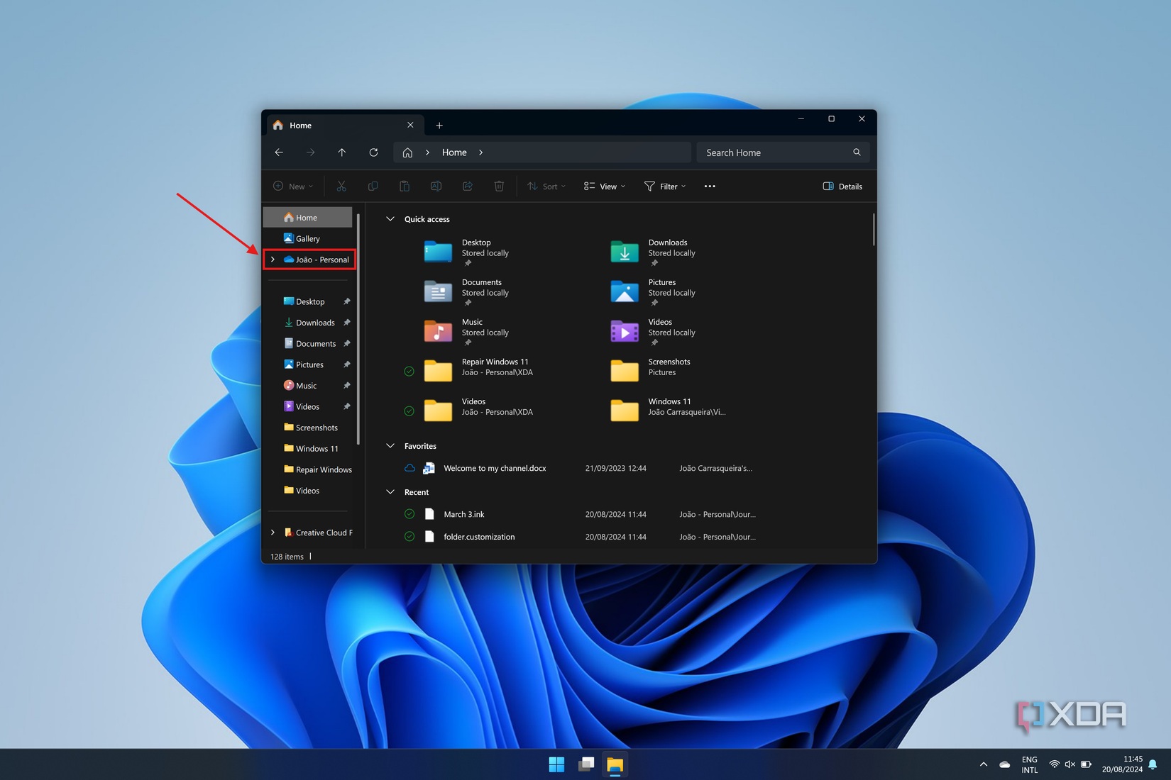Screen dimensions: 1171x780
Task: Click the Start button on the taskbar
Action: tap(556, 764)
